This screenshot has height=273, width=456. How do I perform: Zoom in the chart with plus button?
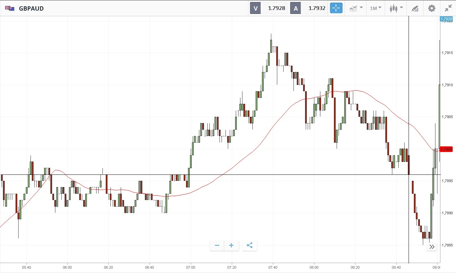pos(231,245)
